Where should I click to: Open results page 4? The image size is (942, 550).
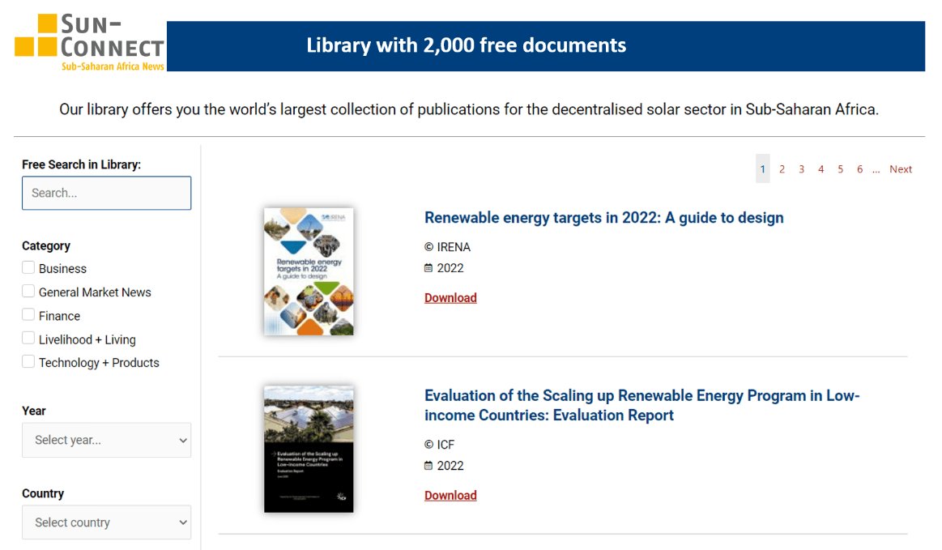coord(821,169)
